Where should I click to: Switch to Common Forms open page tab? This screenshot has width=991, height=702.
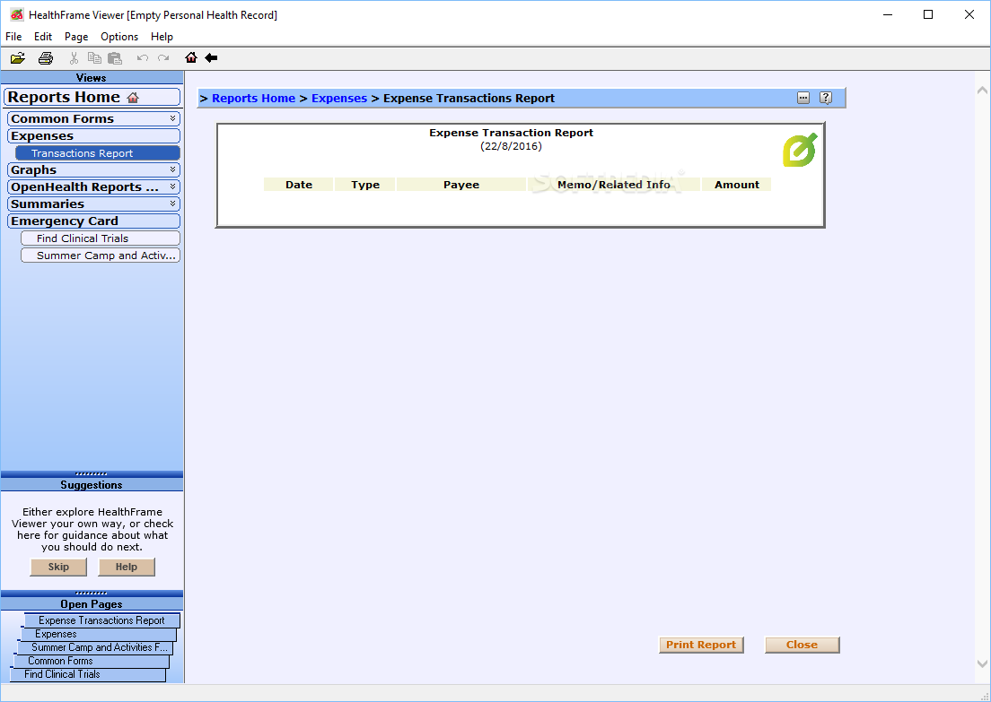(91, 661)
